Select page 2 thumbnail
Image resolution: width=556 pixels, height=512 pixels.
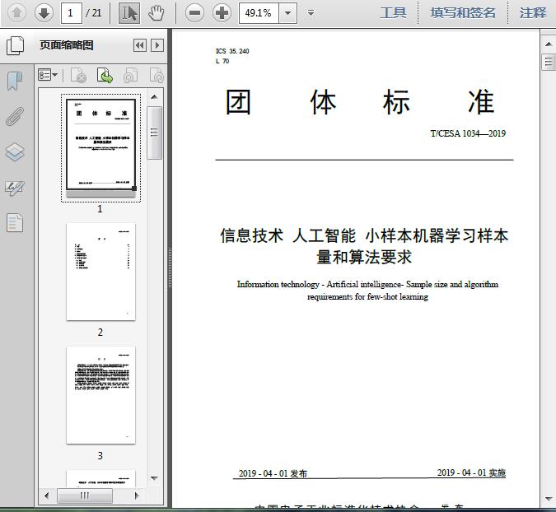100,272
